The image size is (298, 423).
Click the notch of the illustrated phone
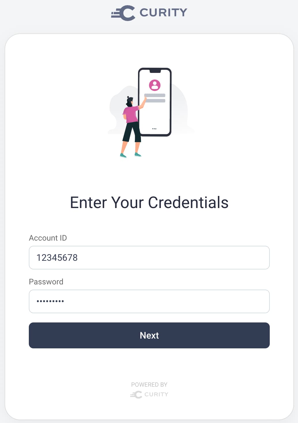tap(155, 71)
